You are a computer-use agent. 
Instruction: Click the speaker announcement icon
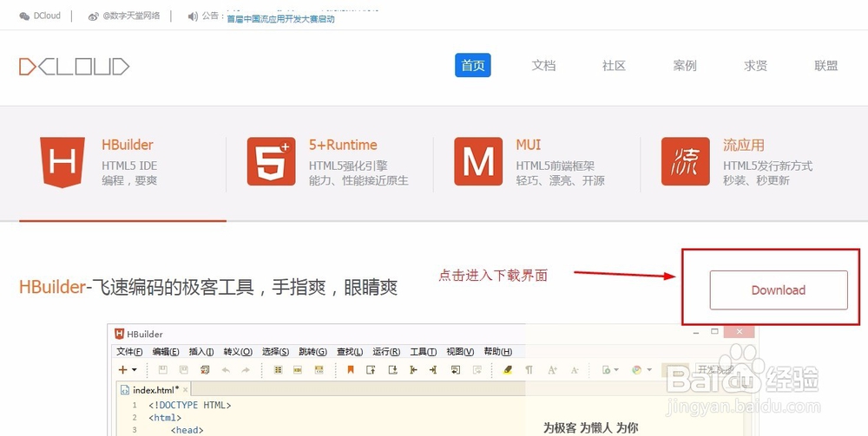[x=193, y=16]
